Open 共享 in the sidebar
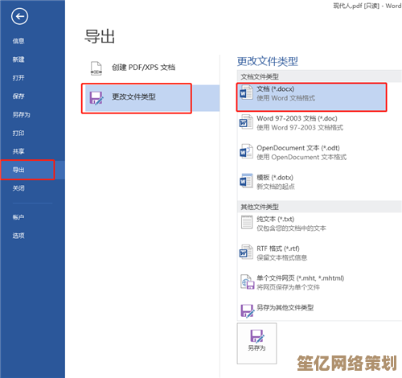Image resolution: width=402 pixels, height=378 pixels. [x=18, y=151]
